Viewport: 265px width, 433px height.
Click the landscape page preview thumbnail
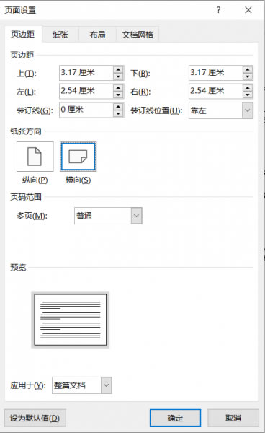coord(71,320)
